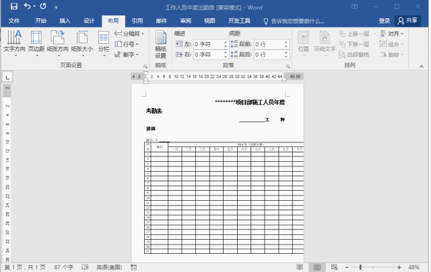Viewport: 431px width, 272px height.
Task: Click the 登录 sign-in link
Action: point(384,21)
